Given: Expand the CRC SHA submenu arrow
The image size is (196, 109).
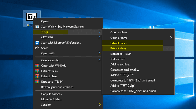Looking at the screenshot, I should point(100,37).
